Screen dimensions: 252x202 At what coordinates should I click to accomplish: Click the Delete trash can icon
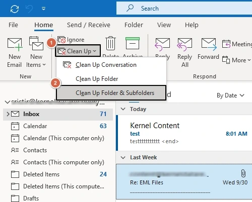pyautogui.click(x=110, y=44)
